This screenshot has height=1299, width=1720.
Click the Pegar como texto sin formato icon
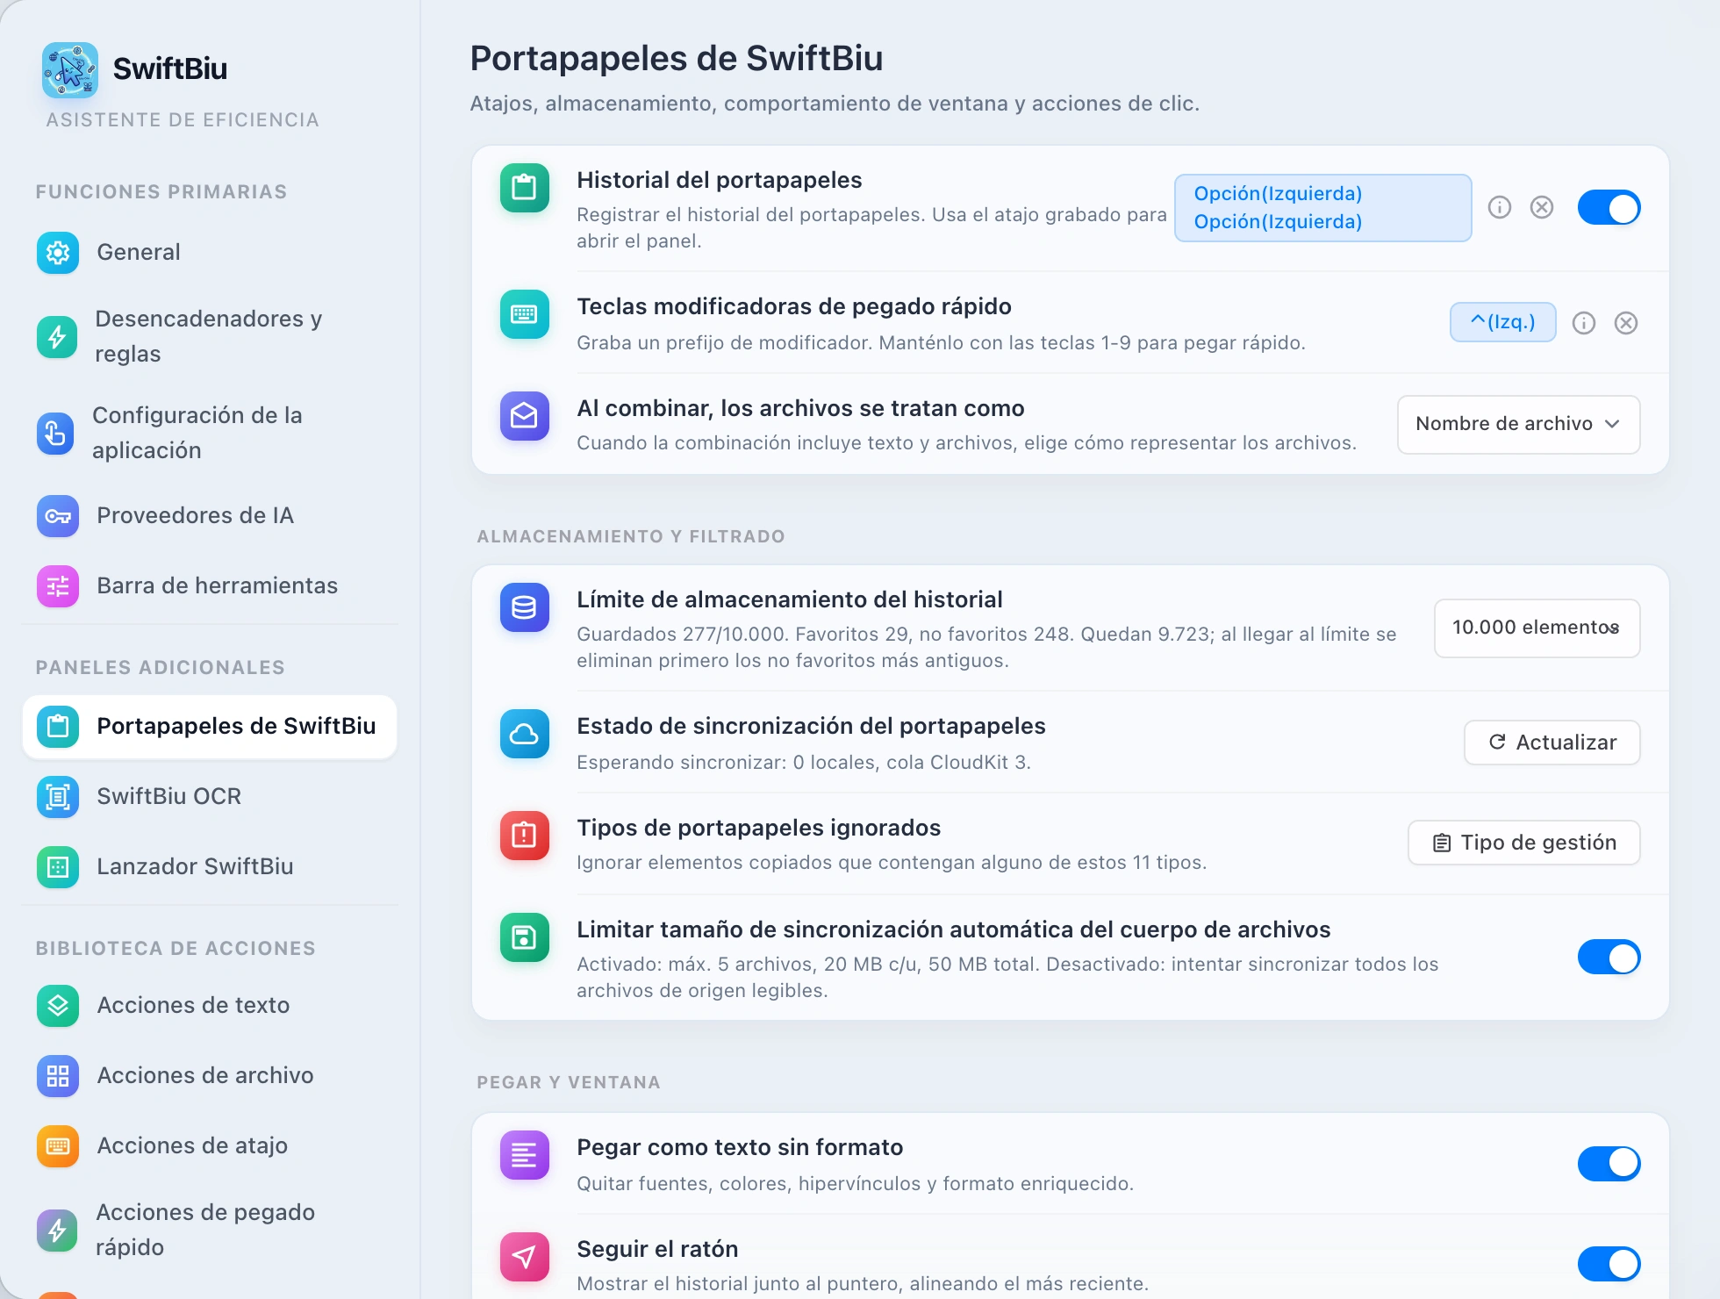click(525, 1155)
